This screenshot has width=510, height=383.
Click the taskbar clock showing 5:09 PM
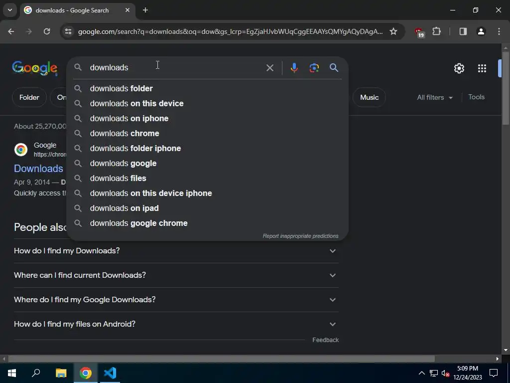tap(467, 373)
